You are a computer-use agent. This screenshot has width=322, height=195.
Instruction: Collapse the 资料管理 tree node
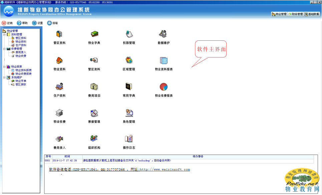point(4,34)
